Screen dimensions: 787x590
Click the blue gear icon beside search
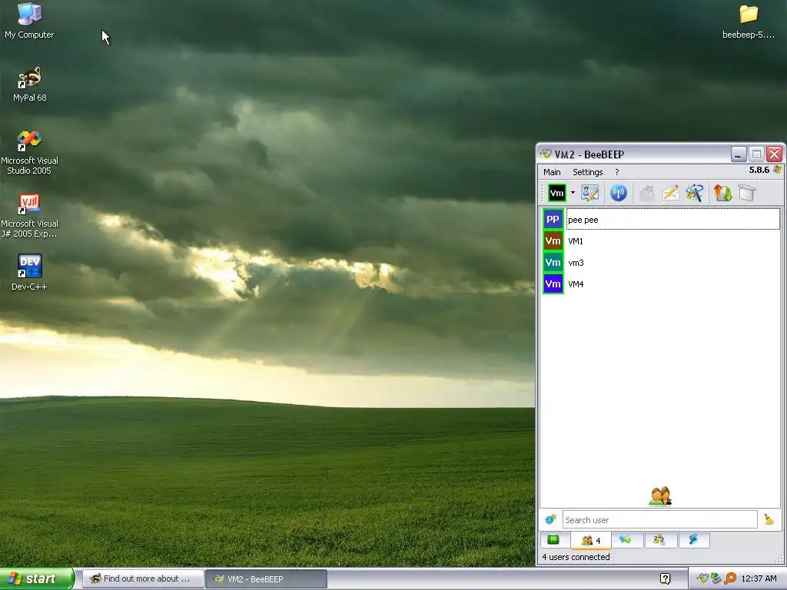pyautogui.click(x=550, y=520)
